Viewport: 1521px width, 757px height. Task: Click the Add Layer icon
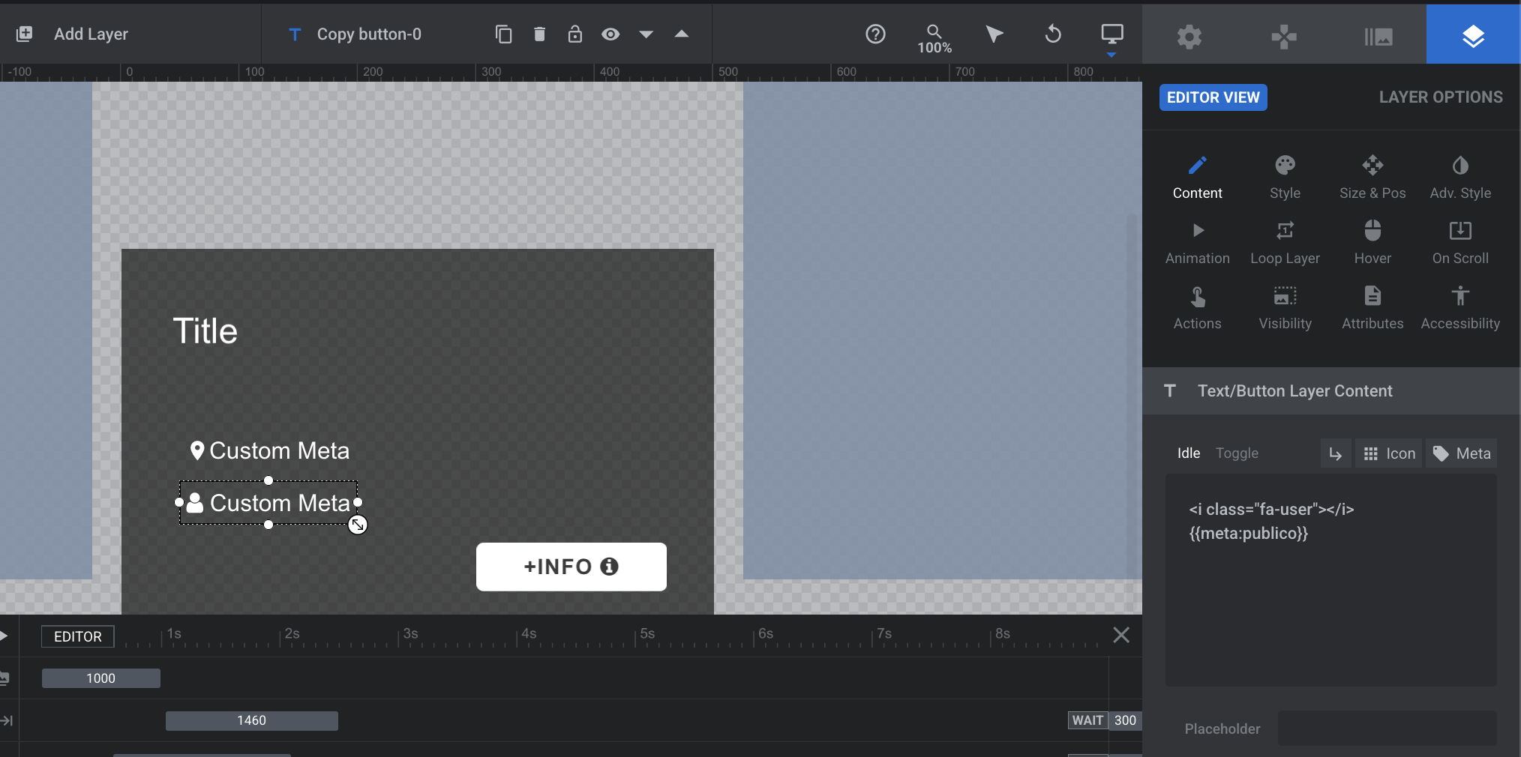pyautogui.click(x=24, y=34)
